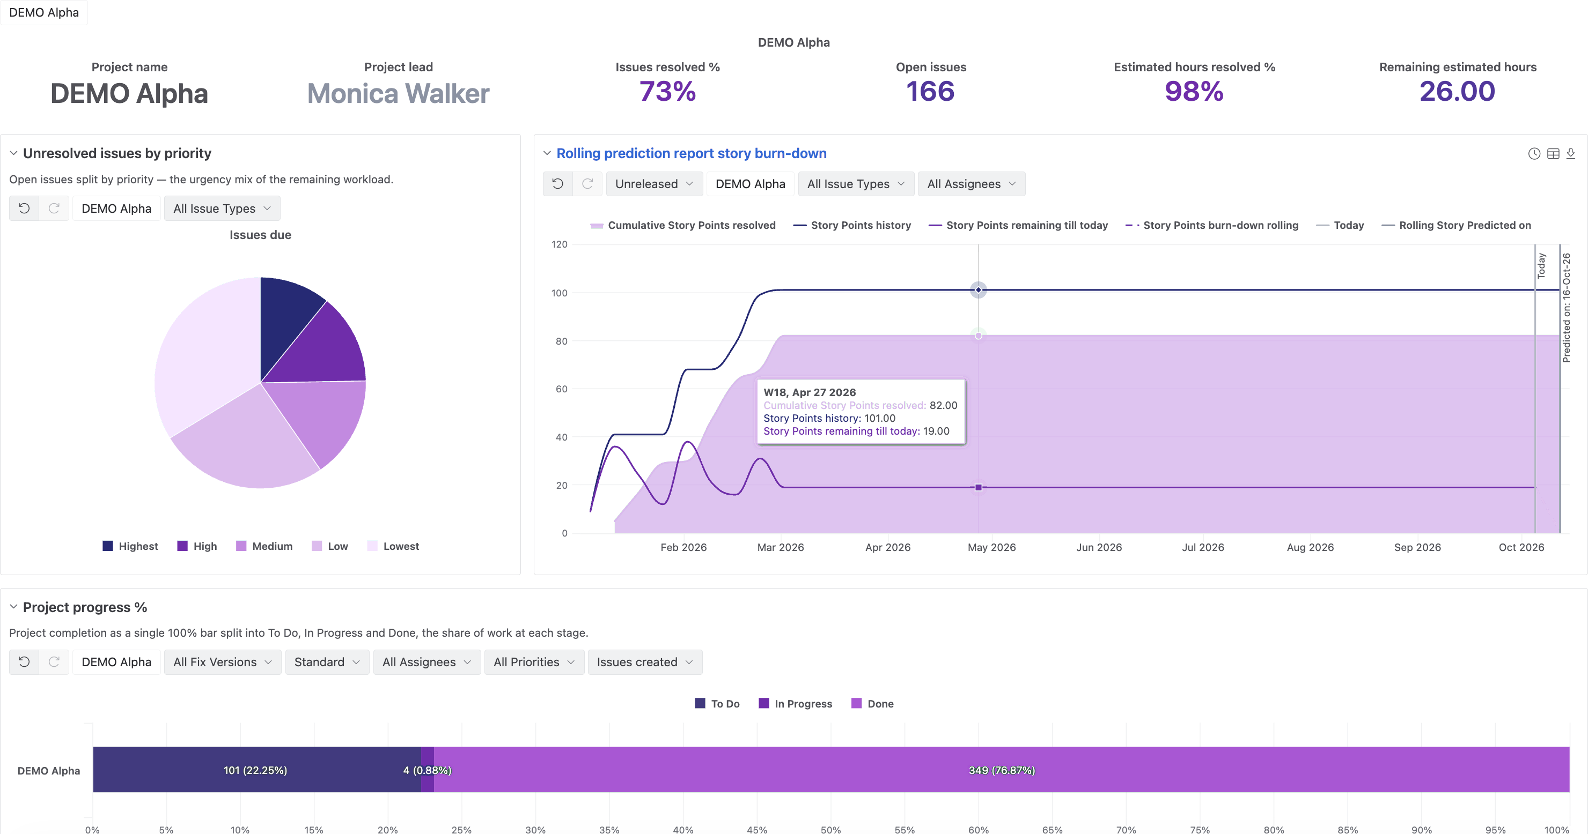Toggle the Lowest legend entry
1588x834 pixels.
tap(393, 546)
